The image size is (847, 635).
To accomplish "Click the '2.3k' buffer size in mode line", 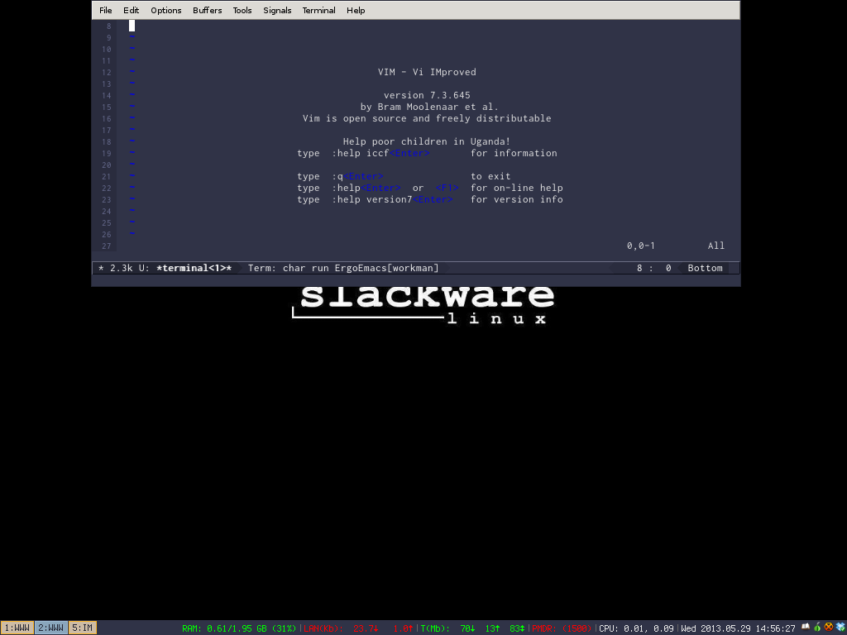I will pos(122,268).
